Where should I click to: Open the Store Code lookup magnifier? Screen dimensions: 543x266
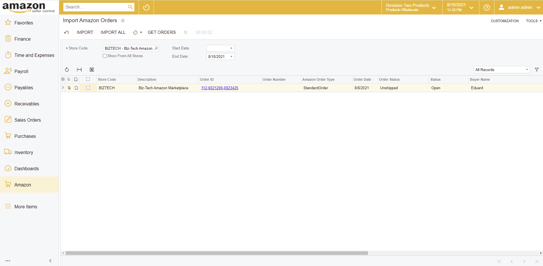(x=156, y=48)
